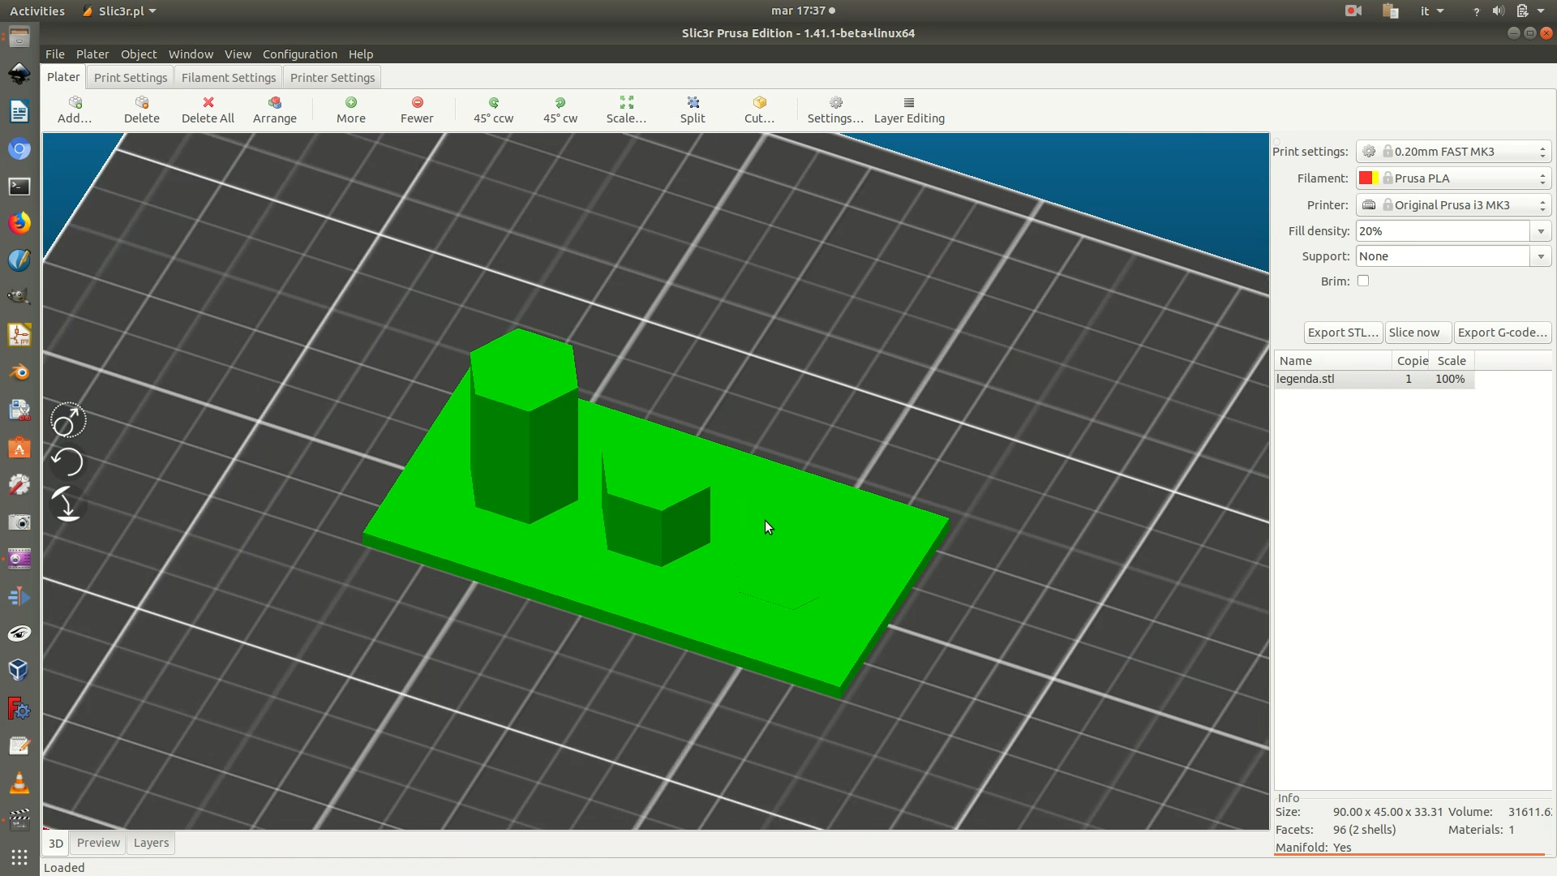The width and height of the screenshot is (1557, 876).
Task: Launch Blender from the dock
Action: (19, 372)
